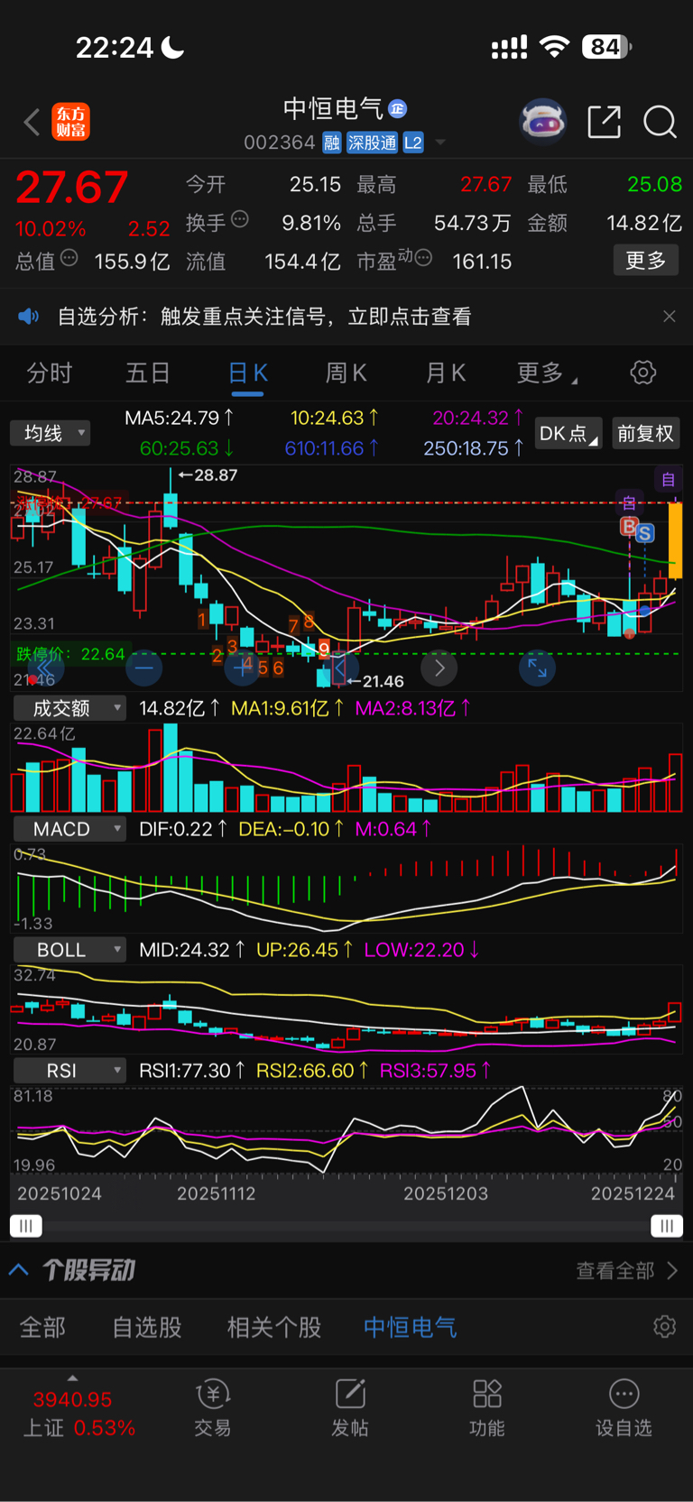
Task: Open the 交易 trade icon
Action: (213, 1407)
